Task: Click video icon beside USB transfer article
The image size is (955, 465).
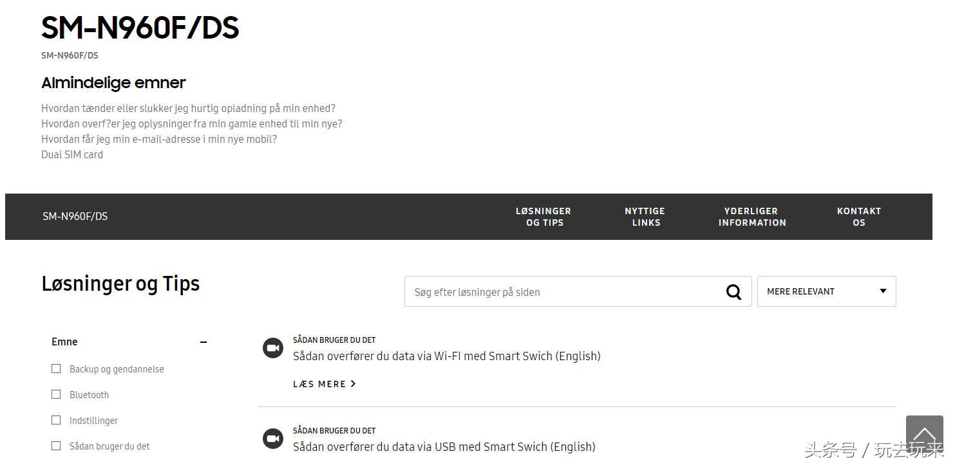Action: tap(273, 439)
